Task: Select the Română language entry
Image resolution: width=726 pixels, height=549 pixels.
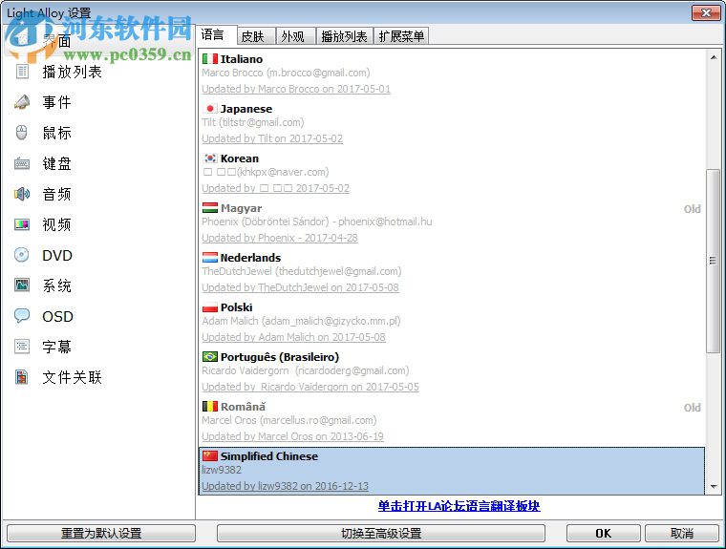Action: coord(453,421)
